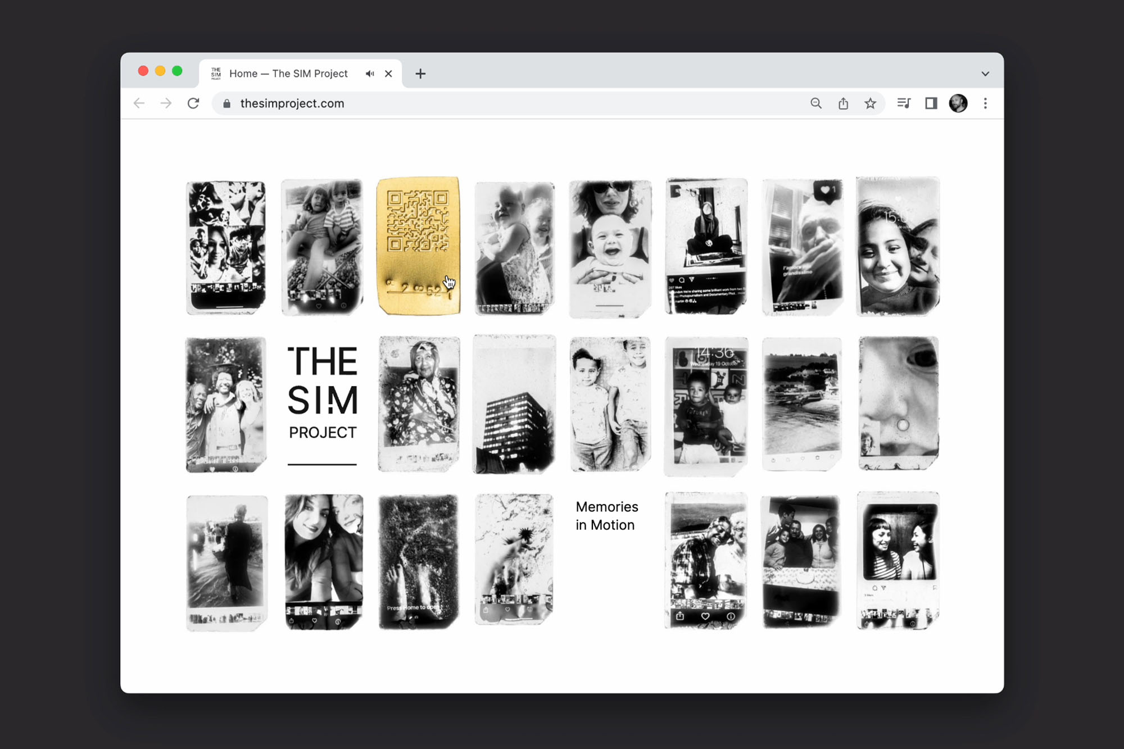Image resolution: width=1124 pixels, height=749 pixels.
Task: Click the profile avatar to switch users
Action: (x=959, y=103)
